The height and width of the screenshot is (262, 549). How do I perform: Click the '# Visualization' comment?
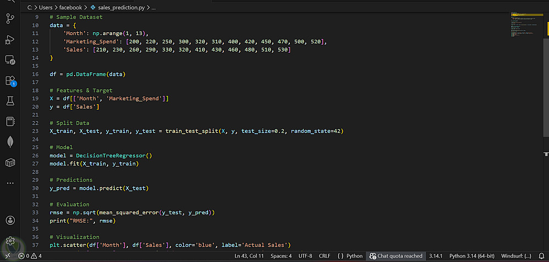[74, 237]
